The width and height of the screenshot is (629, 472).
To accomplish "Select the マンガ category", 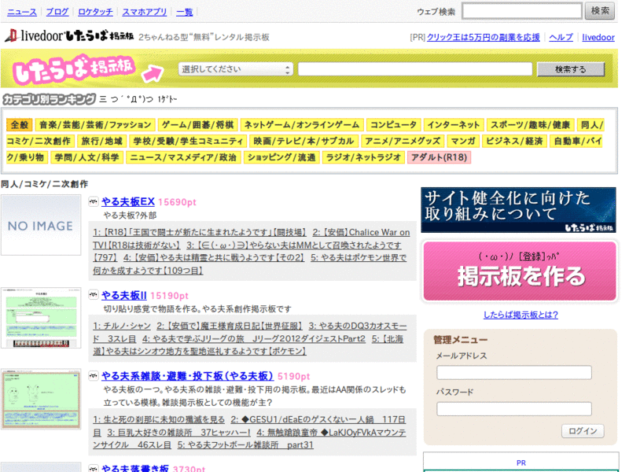I will click(463, 141).
